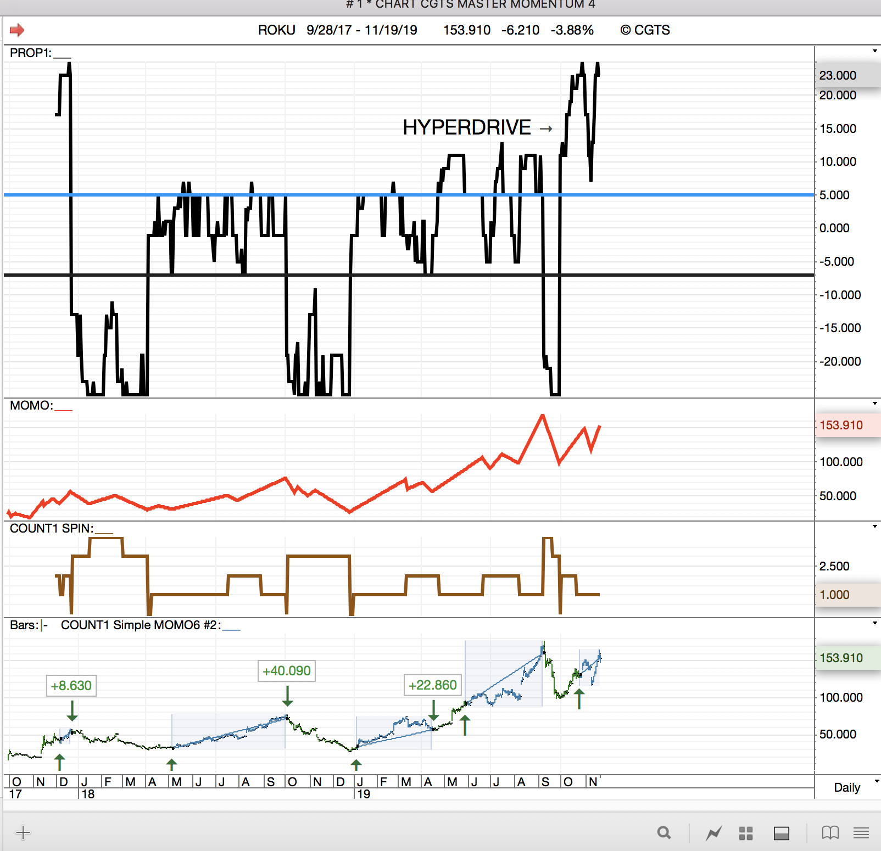Open the magnifying glass search tool
Viewport: 881px width, 851px height.
[664, 833]
